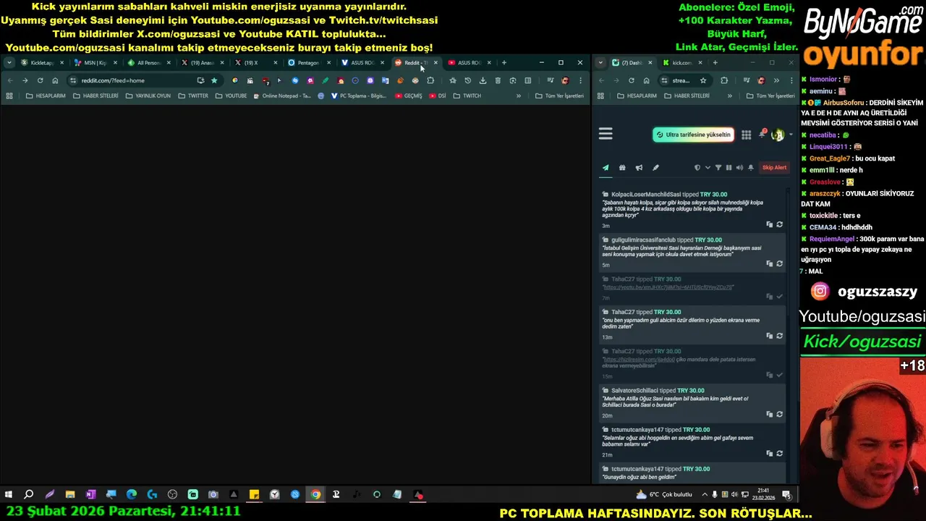The height and width of the screenshot is (521, 926).
Task: Open TWITCH bookmark folder
Action: click(467, 96)
